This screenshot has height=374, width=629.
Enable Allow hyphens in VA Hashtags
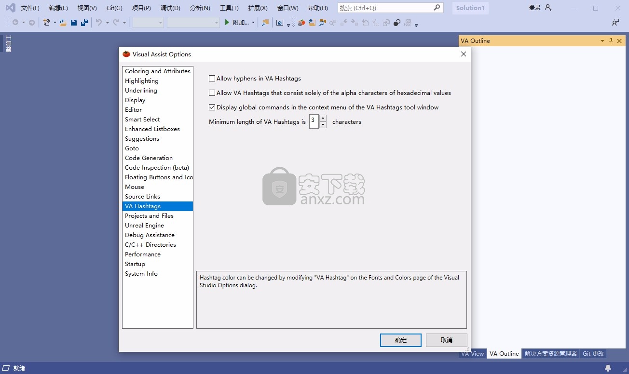212,79
